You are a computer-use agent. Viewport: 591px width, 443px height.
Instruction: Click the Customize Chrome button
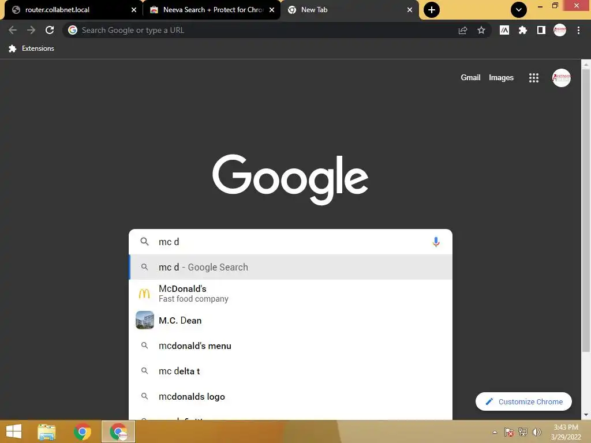pyautogui.click(x=523, y=401)
